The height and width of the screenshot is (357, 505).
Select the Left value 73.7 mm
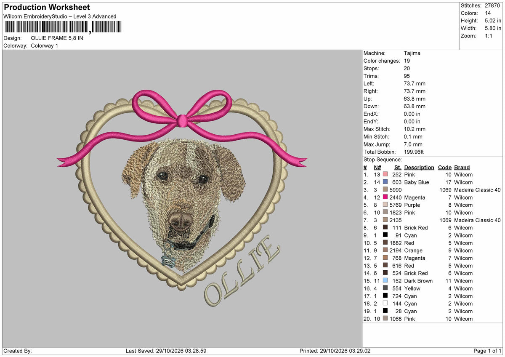click(415, 84)
